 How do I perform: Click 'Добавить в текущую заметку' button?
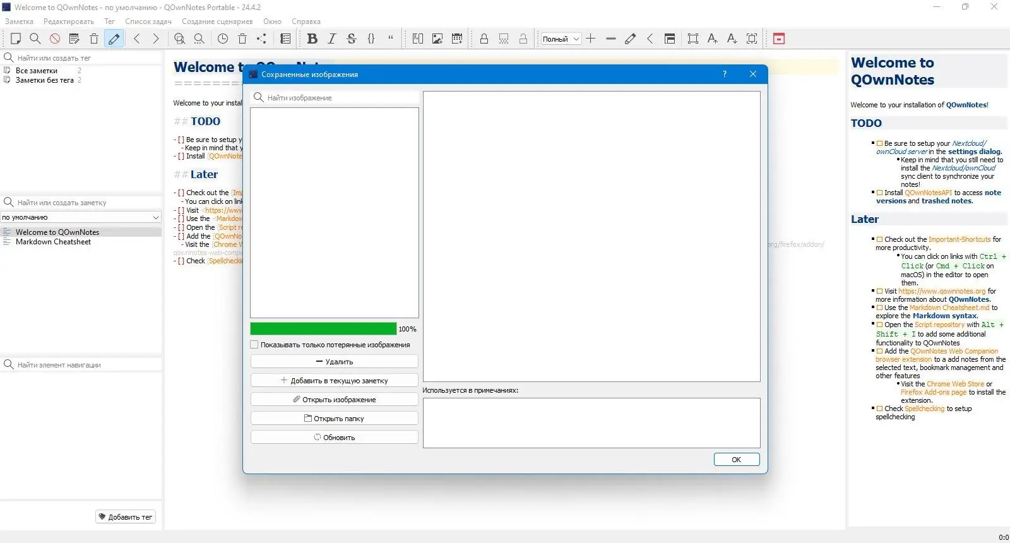tap(335, 381)
